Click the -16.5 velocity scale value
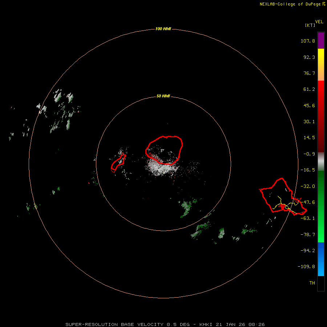327x327 pixels. 308,170
